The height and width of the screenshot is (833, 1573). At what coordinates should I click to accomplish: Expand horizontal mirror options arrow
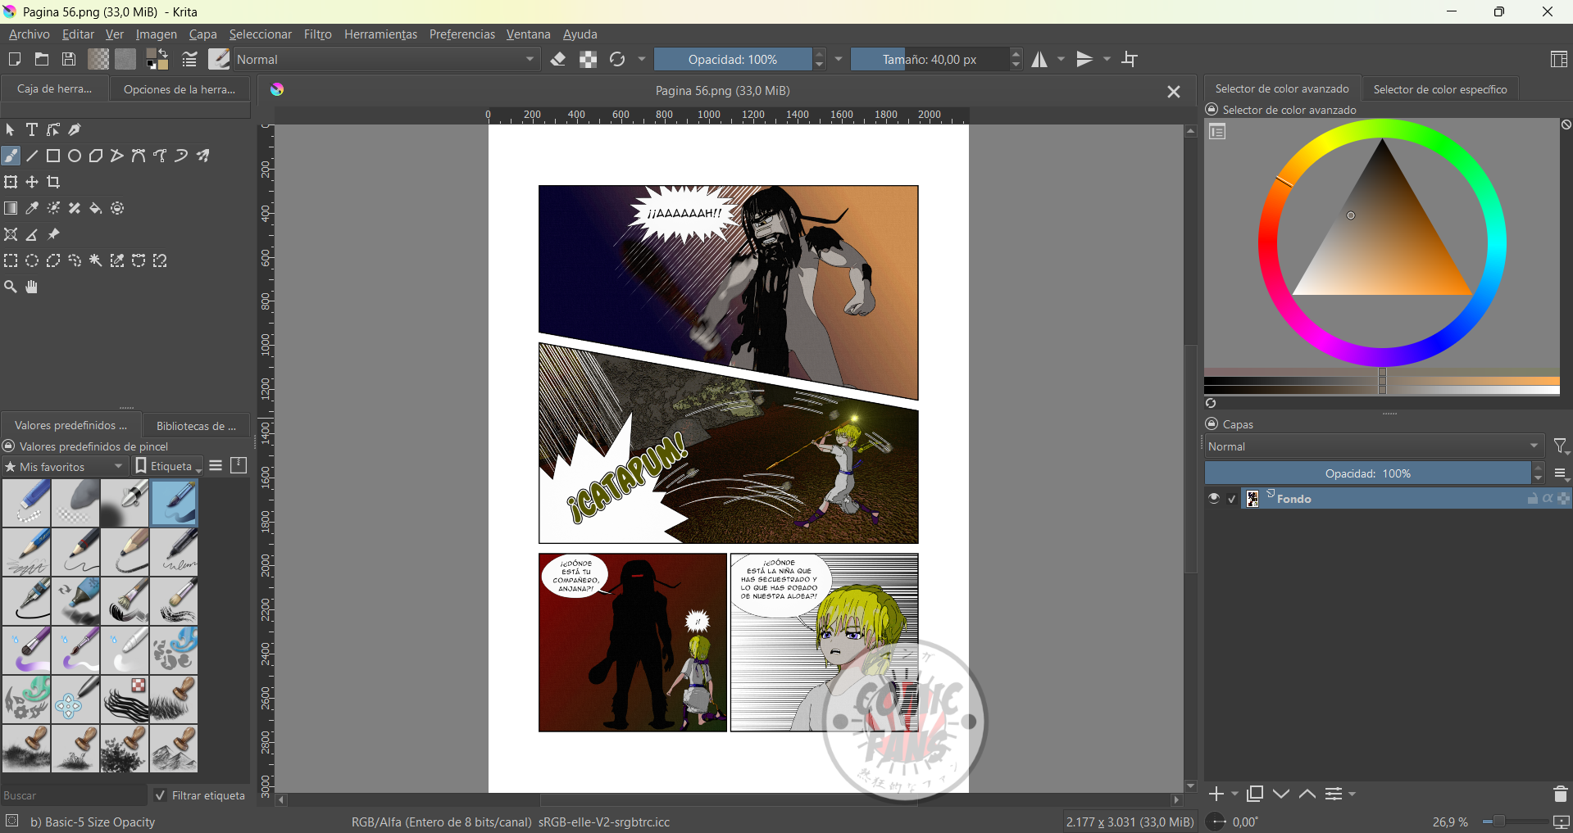coord(1062,59)
